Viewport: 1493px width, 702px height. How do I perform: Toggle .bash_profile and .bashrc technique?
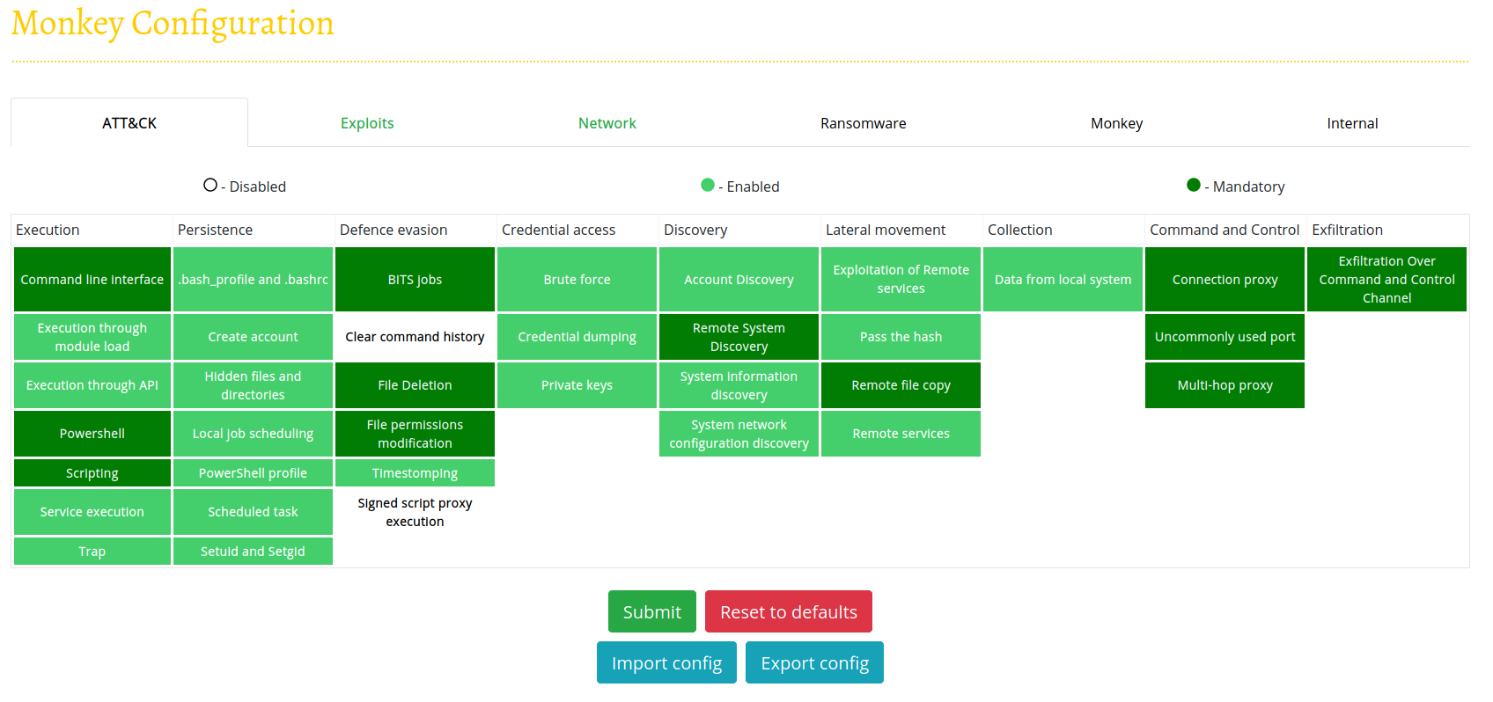click(253, 279)
